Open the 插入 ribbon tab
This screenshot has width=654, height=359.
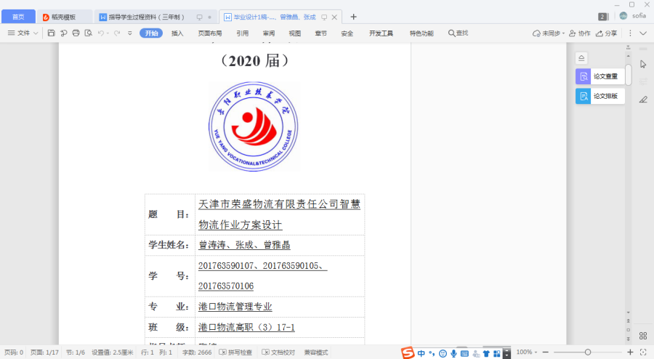tap(177, 33)
